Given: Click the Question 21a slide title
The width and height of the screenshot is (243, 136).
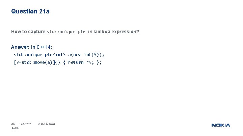Looking at the screenshot, I should (x=30, y=11).
